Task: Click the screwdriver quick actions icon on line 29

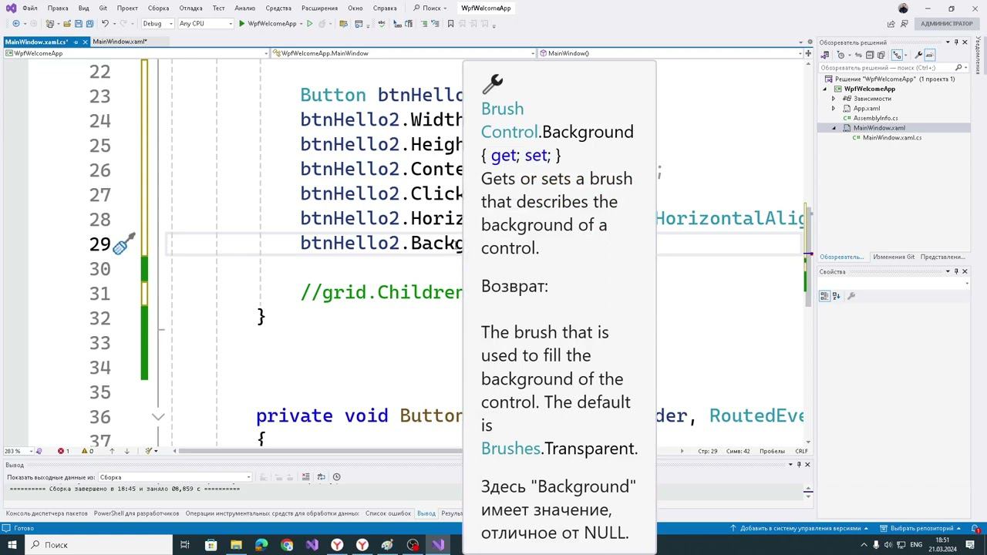Action: [x=123, y=244]
